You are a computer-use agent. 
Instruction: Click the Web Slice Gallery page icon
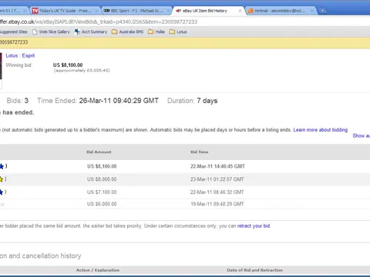point(35,32)
